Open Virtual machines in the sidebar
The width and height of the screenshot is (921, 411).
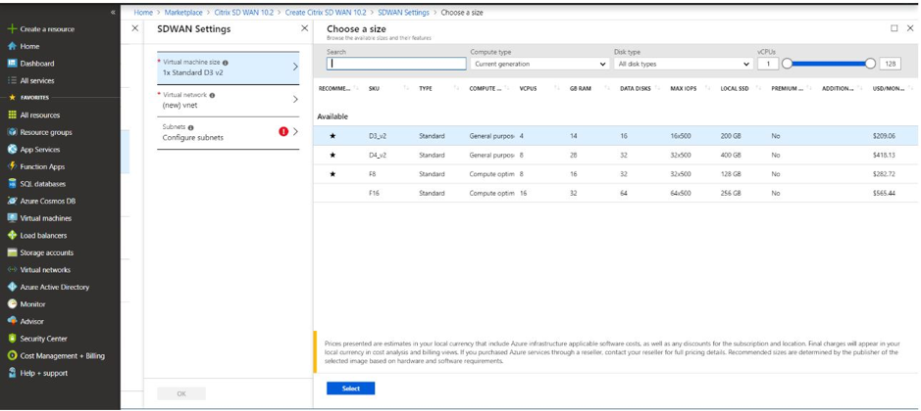pos(46,218)
